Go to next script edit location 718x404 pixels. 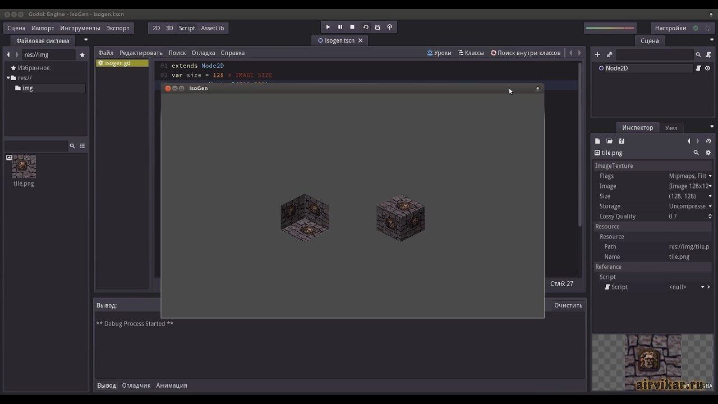[579, 53]
